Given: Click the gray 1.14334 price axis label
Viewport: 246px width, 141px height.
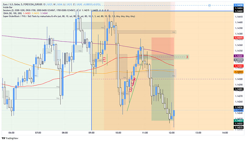Looking at the screenshot, I should coord(239,60).
